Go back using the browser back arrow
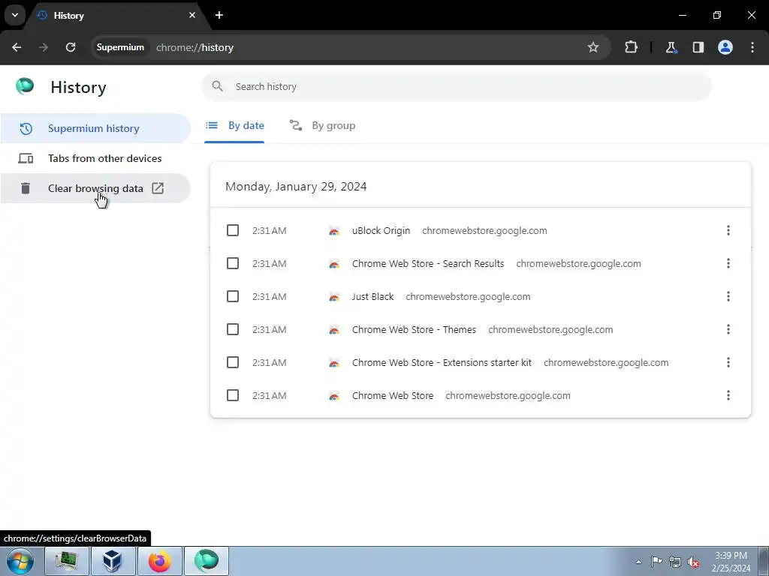Screen dimensions: 769x576 (x=17, y=47)
